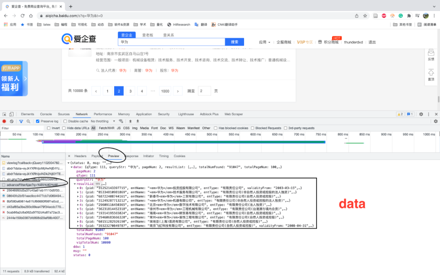
Task: Click the 反馈 feedback icon
Action: click(x=431, y=55)
